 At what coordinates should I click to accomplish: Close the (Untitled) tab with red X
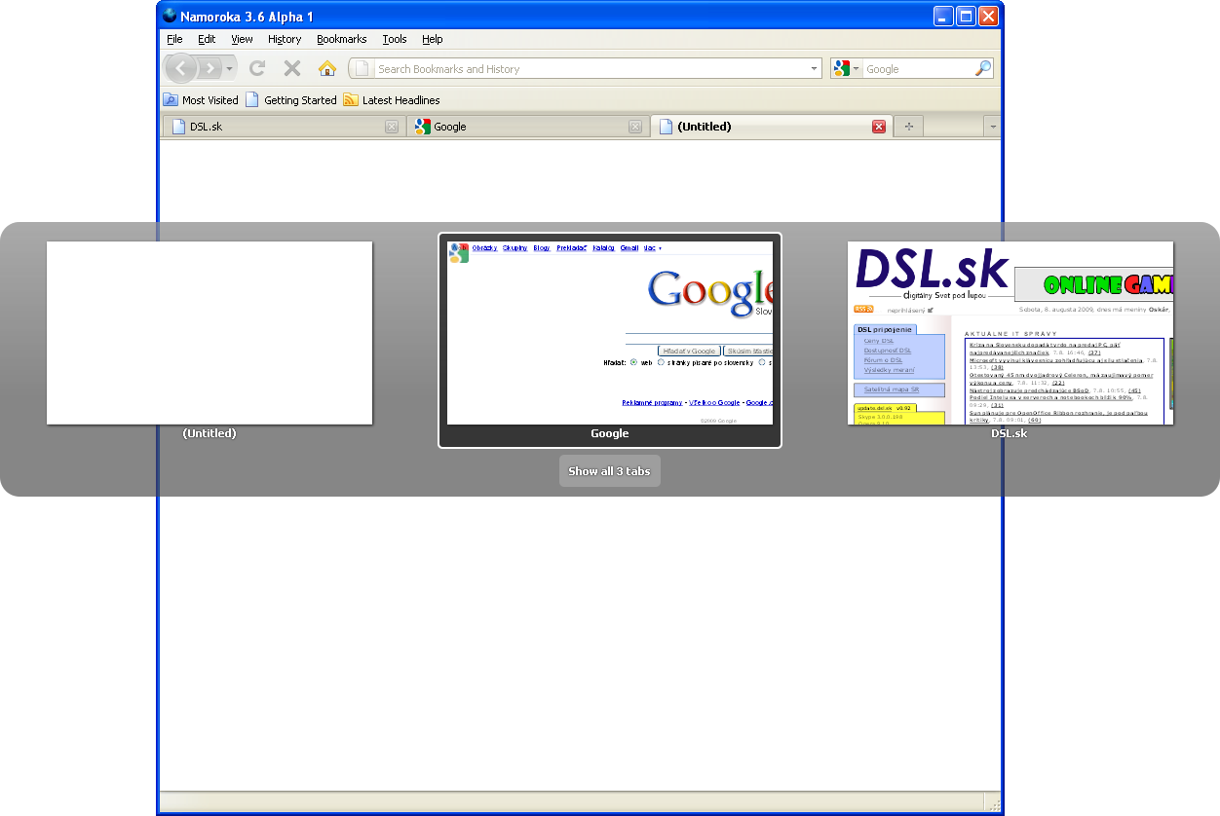coord(878,127)
